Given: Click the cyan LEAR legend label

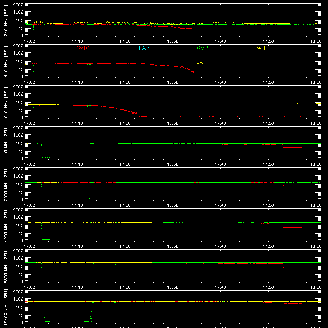Looking at the screenshot, I should [x=142, y=48].
